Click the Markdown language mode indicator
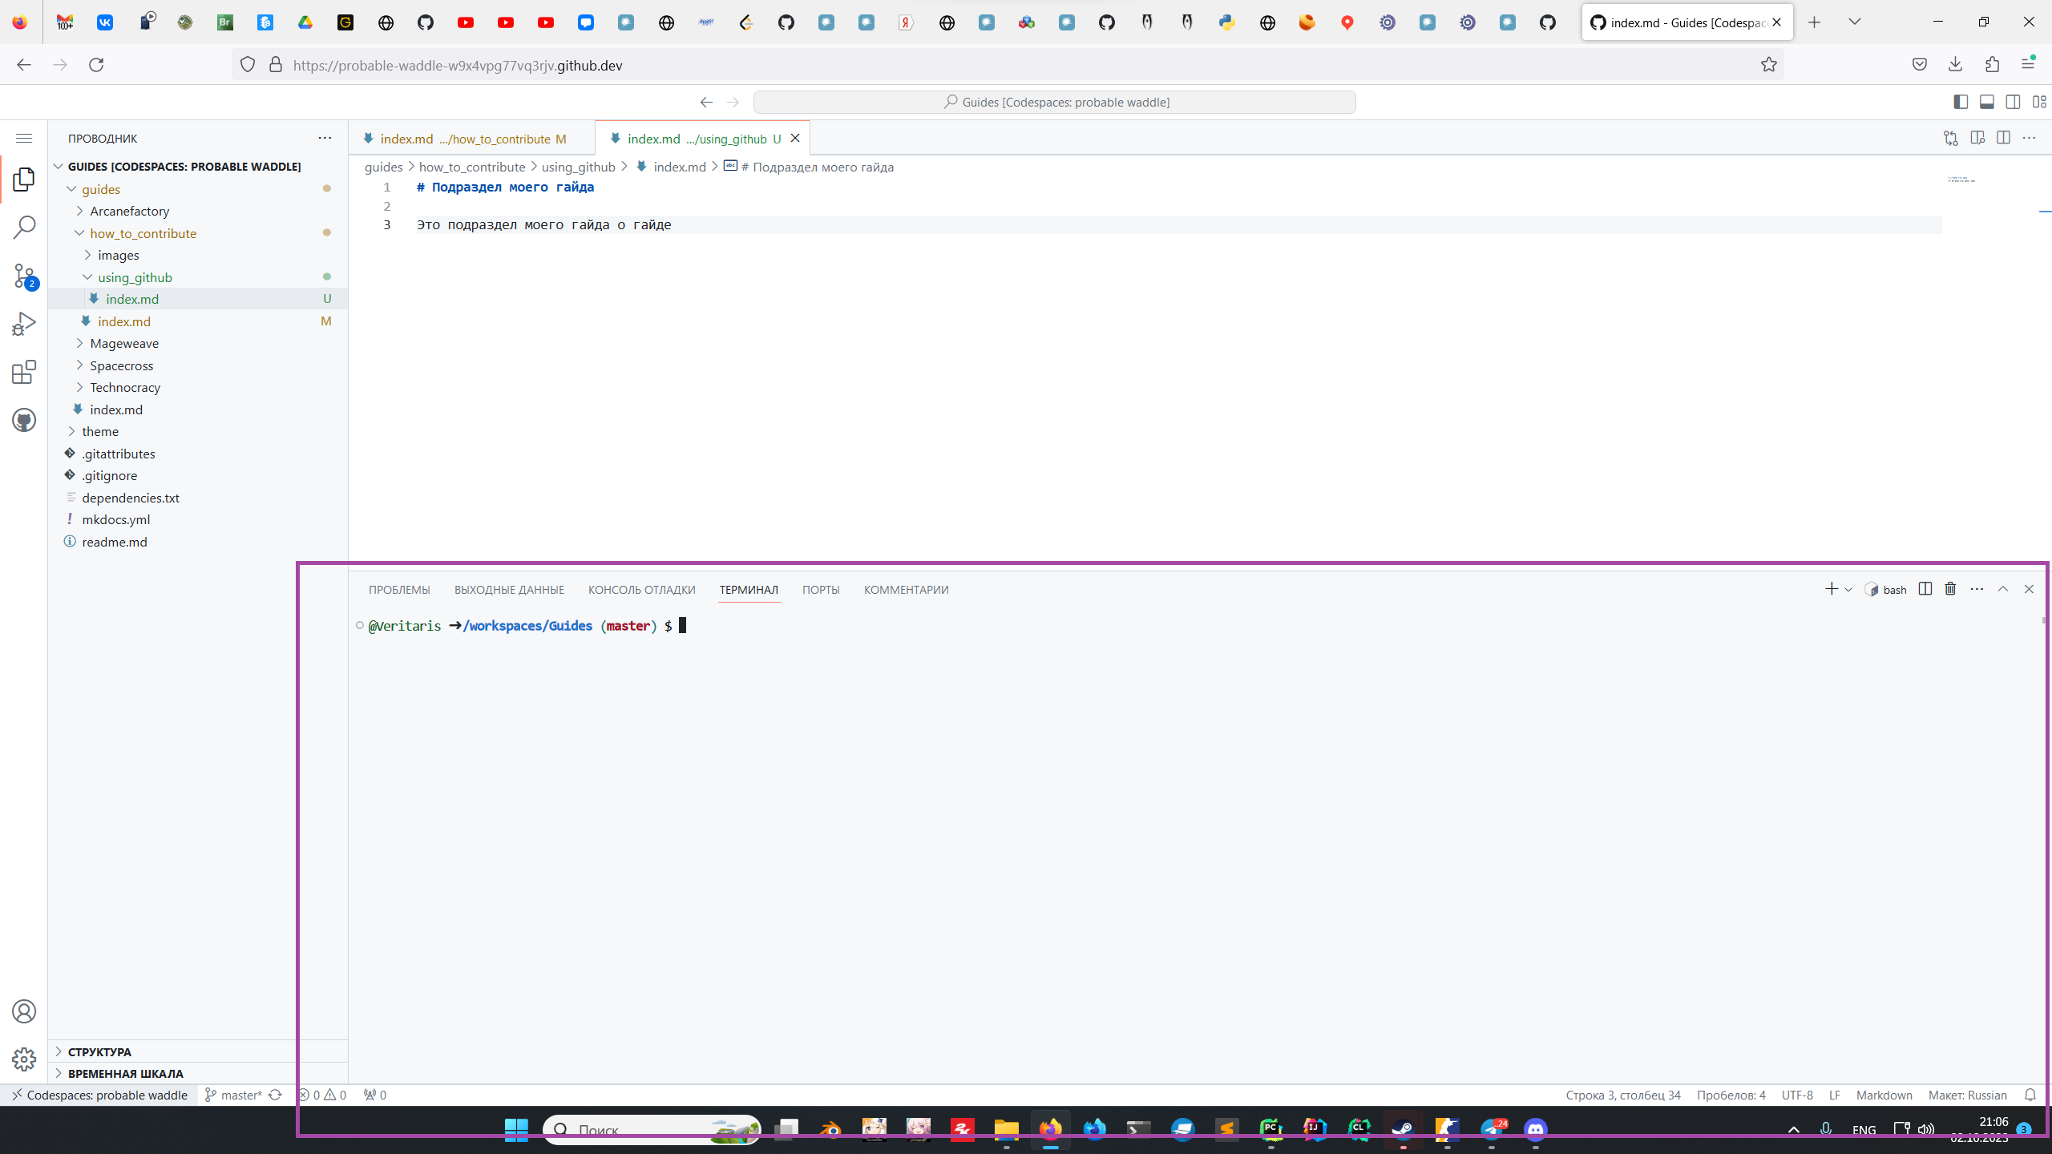Image resolution: width=2052 pixels, height=1154 pixels. click(1884, 1095)
